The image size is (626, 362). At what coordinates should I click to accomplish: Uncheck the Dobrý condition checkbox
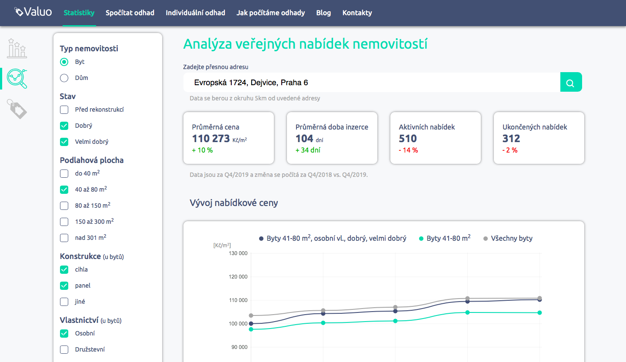[x=64, y=126]
